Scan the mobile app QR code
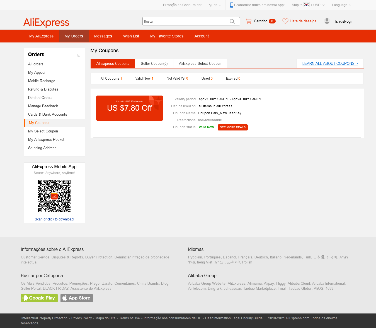Screen dimensions: 376x328 [x=54, y=196]
